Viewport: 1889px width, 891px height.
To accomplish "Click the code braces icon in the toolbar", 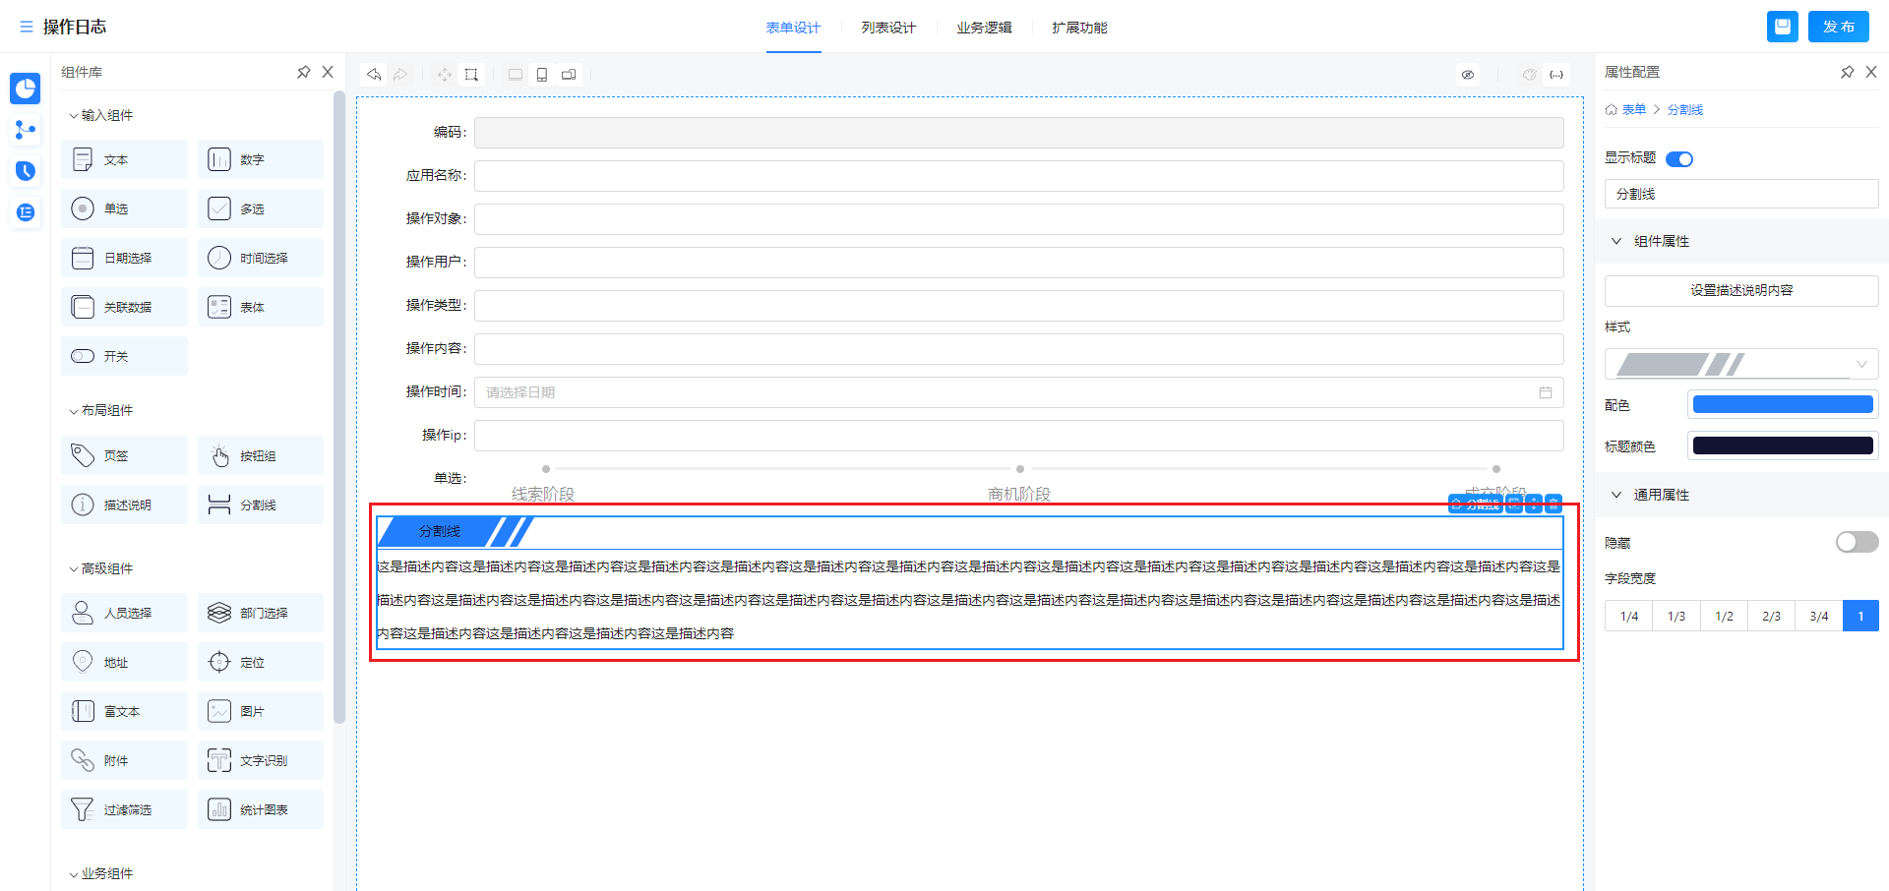I will [x=1556, y=75].
